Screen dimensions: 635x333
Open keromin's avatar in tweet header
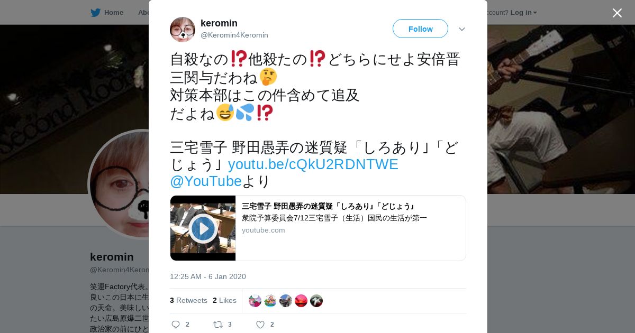(183, 29)
